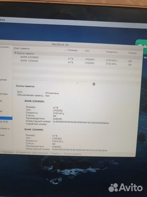Click LPDDR3 in the BANK 0/DIMM0 table row
147x197 pixels.
[x=90, y=59]
